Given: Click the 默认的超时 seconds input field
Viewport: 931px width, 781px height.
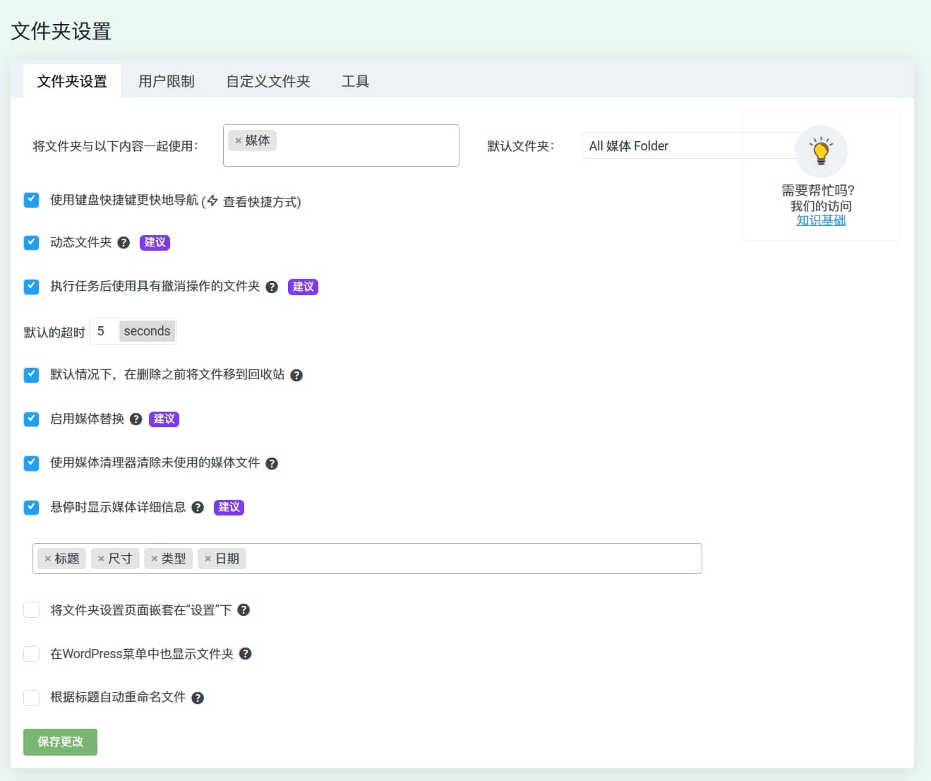Looking at the screenshot, I should click(104, 331).
